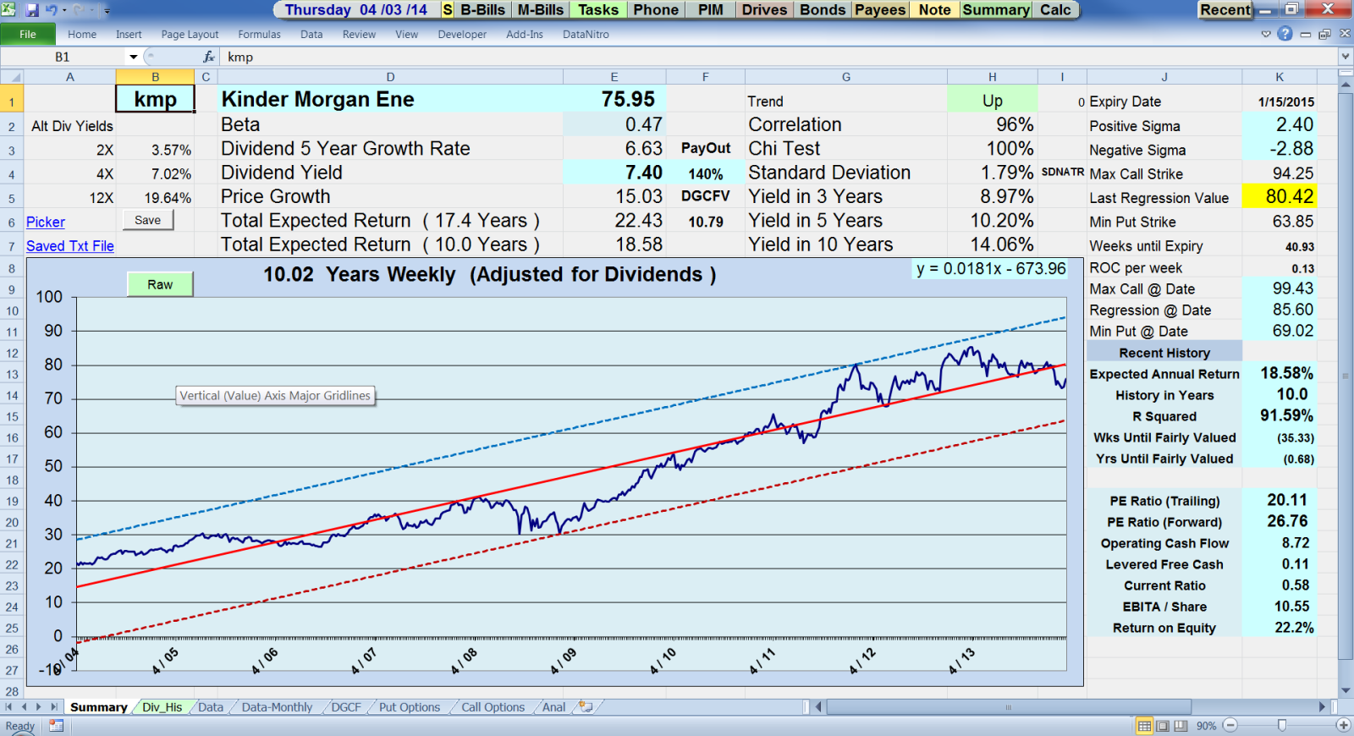Expand the formula bar
Image resolution: width=1354 pixels, height=736 pixels.
pos(1345,57)
